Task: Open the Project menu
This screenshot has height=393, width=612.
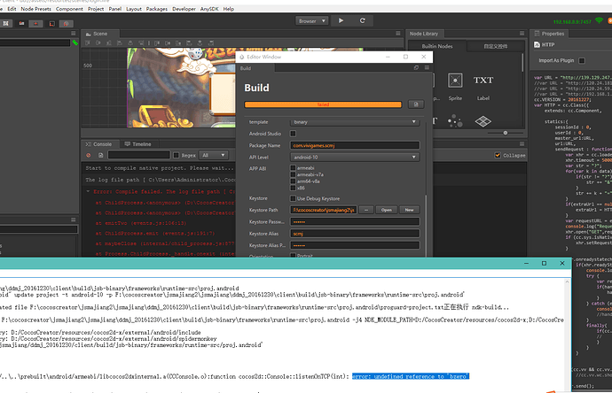Action: (x=96, y=9)
